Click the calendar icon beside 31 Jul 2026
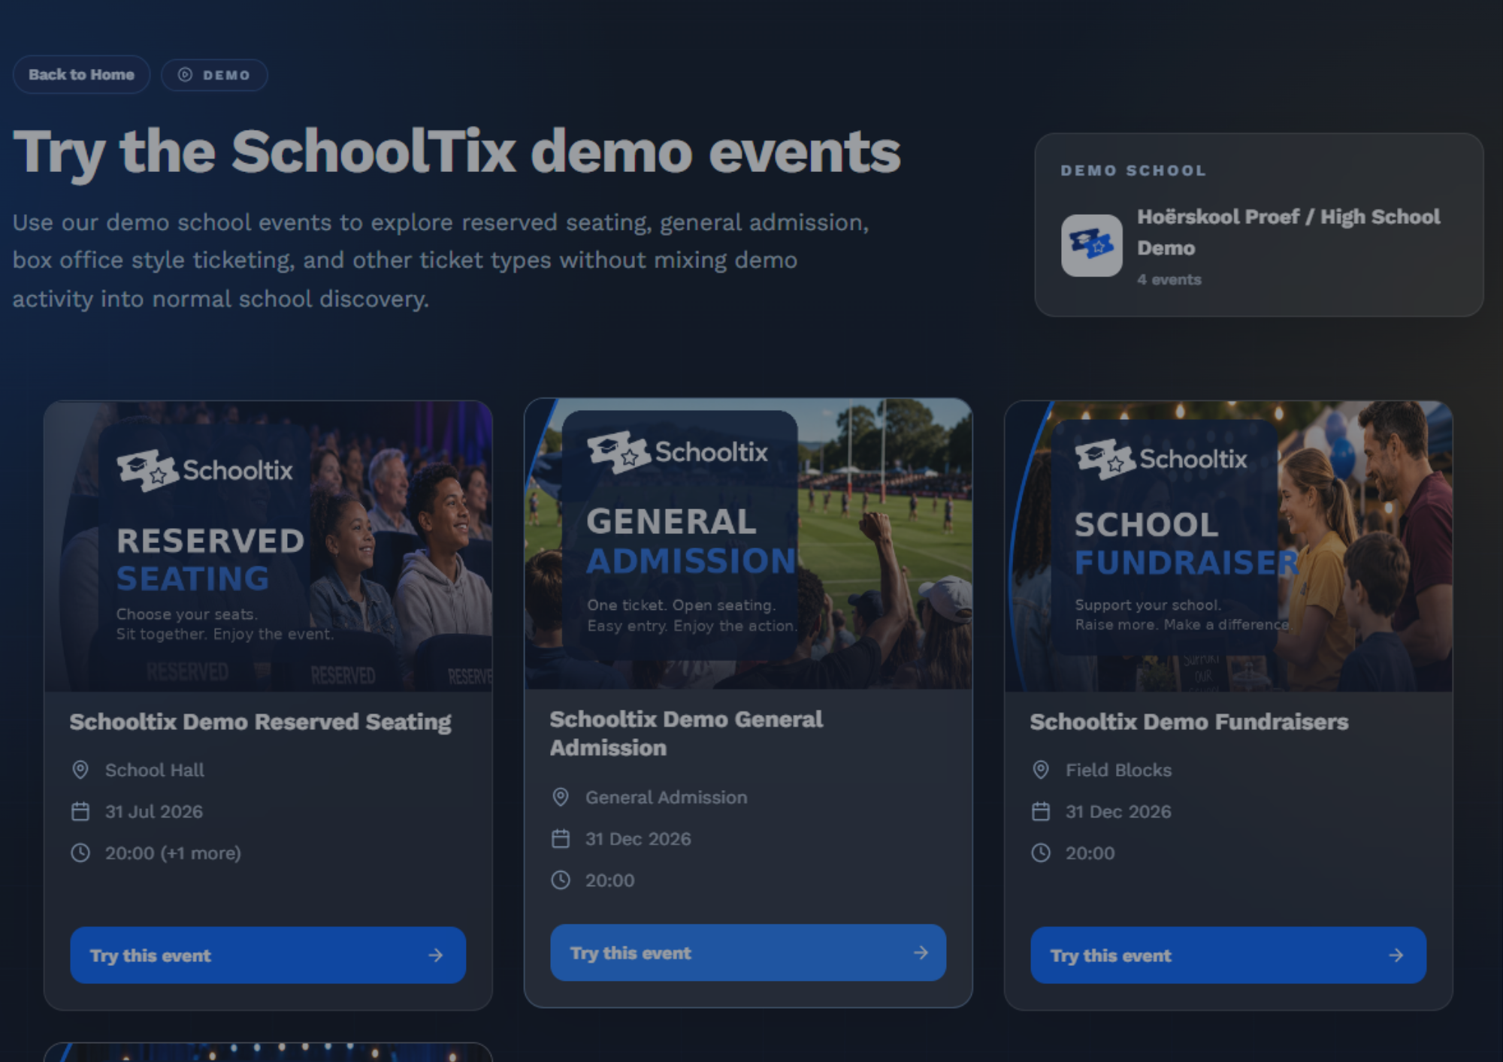This screenshot has height=1062, width=1503. click(x=80, y=811)
